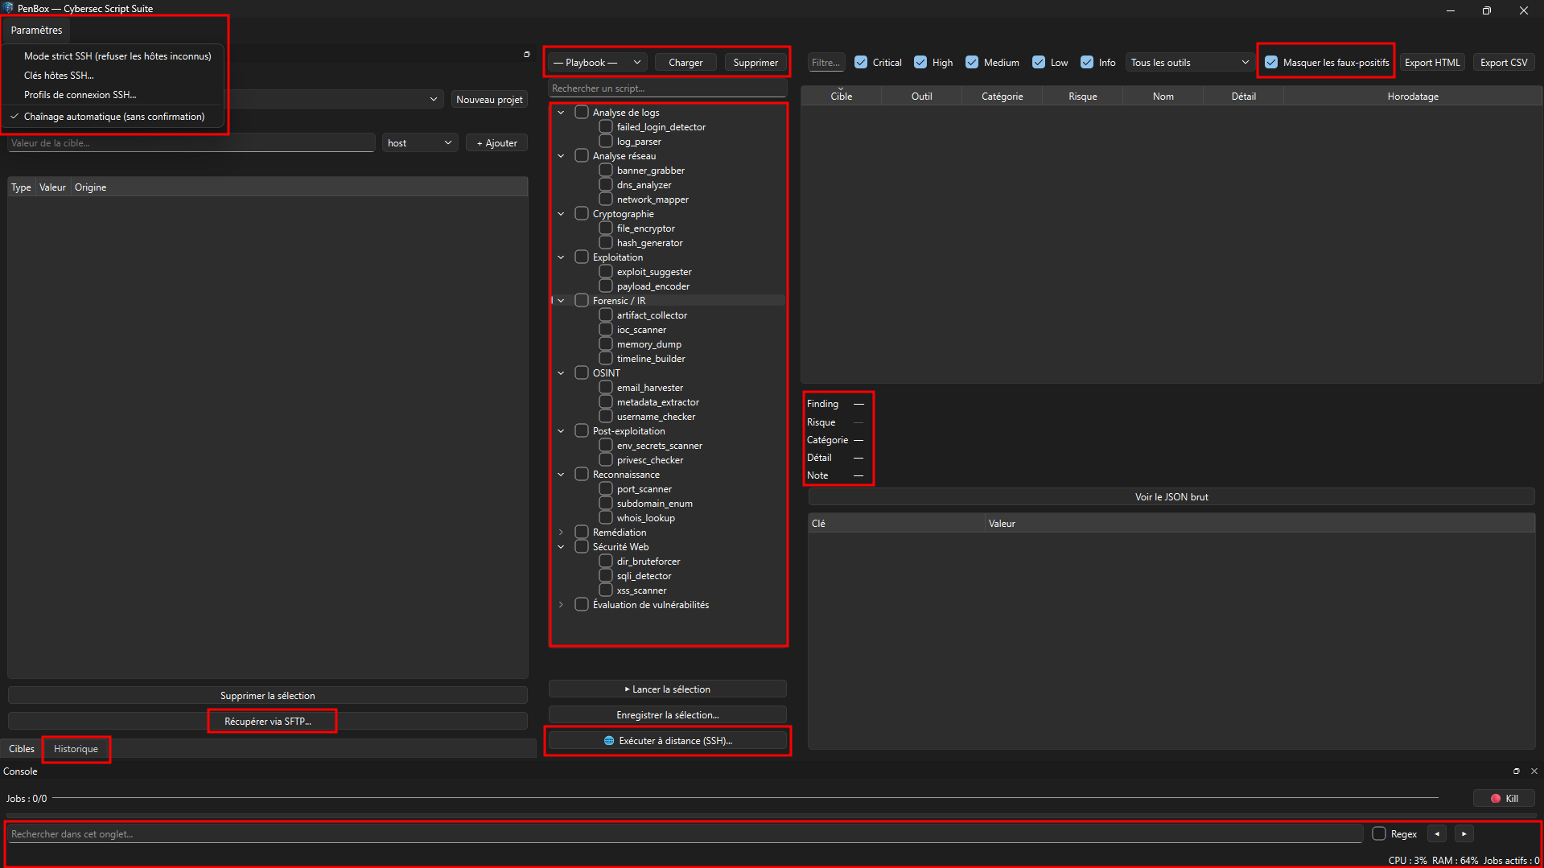Click Voir le JSON brut button

click(x=1171, y=496)
